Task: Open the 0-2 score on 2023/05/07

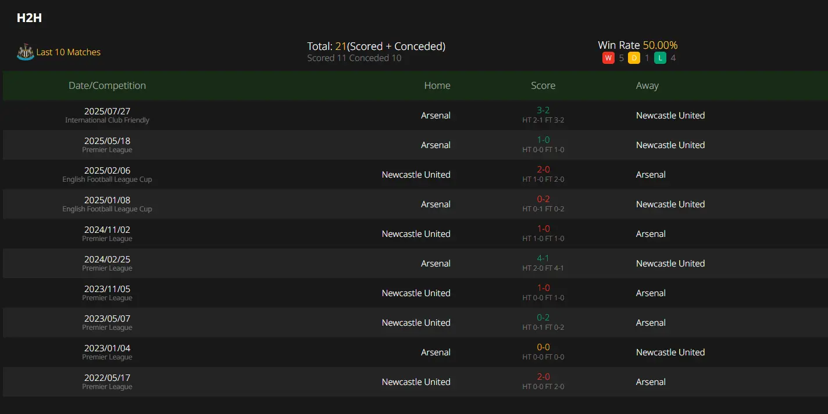Action: [x=543, y=318]
